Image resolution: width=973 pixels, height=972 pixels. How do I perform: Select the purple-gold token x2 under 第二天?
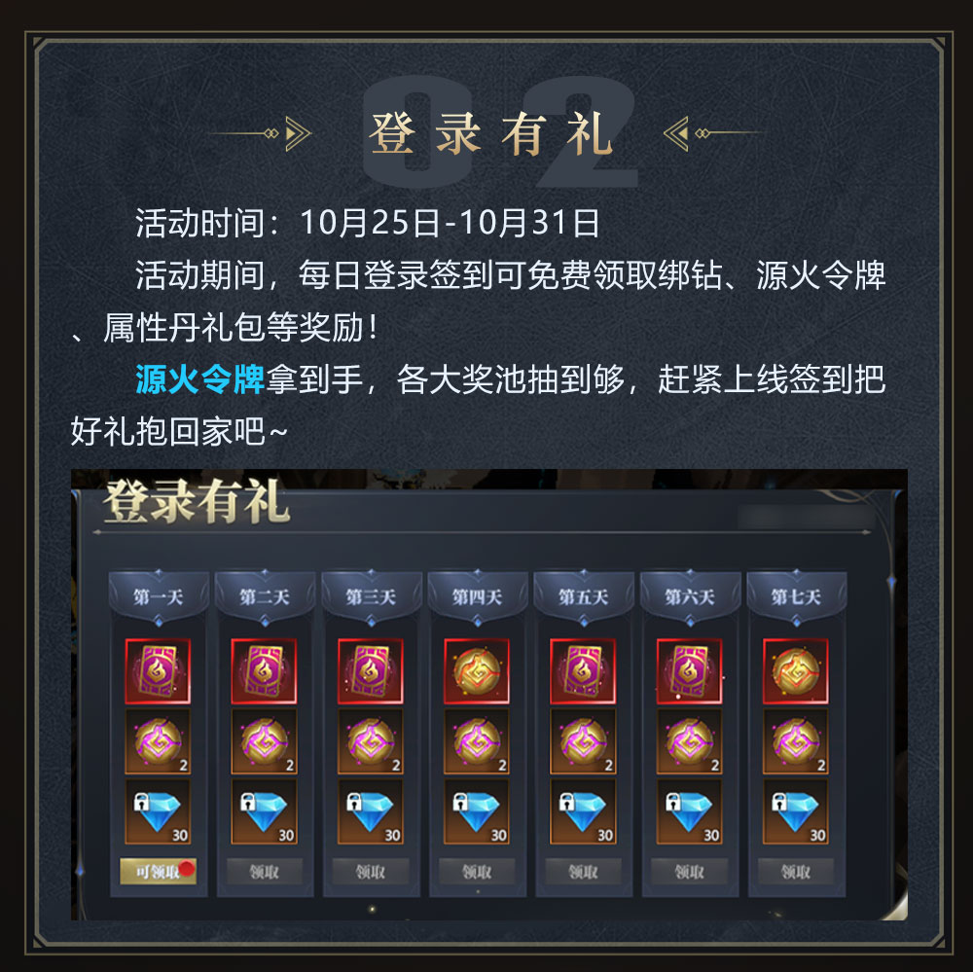pyautogui.click(x=265, y=741)
